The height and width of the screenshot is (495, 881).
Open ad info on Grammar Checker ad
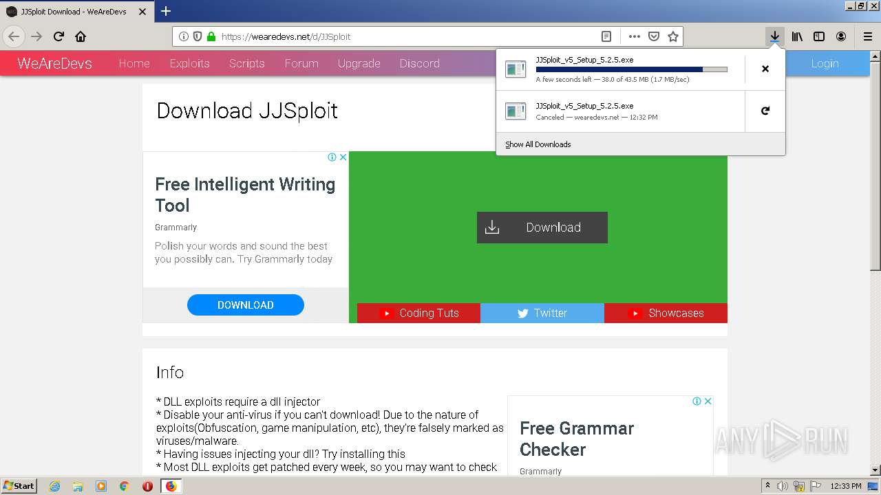point(697,401)
